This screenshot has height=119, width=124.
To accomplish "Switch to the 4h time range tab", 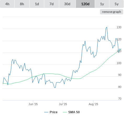I will tap(7, 4).
